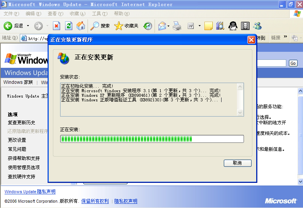Stop page loading with red X icon

pyautogui.click(x=56, y=26)
